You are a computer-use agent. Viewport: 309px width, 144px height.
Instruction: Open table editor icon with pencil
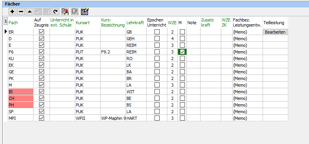85,12
